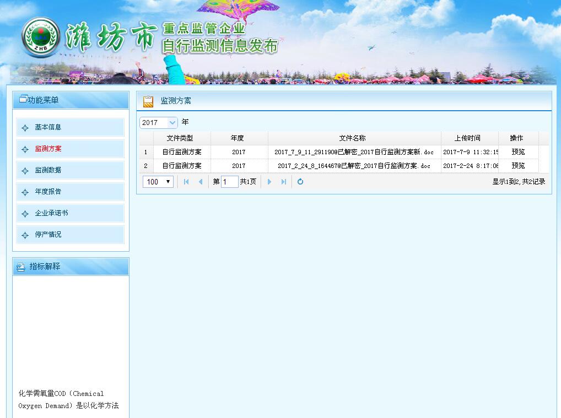The width and height of the screenshot is (561, 418).
Task: Click the printer icon next to 指标解释
Action: [21, 267]
